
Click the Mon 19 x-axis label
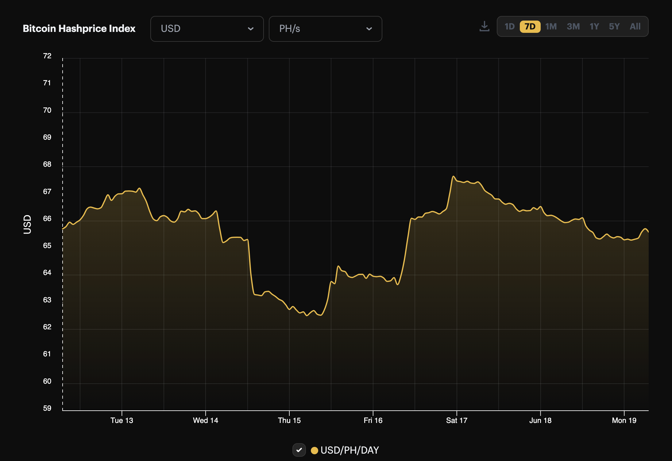(x=624, y=420)
